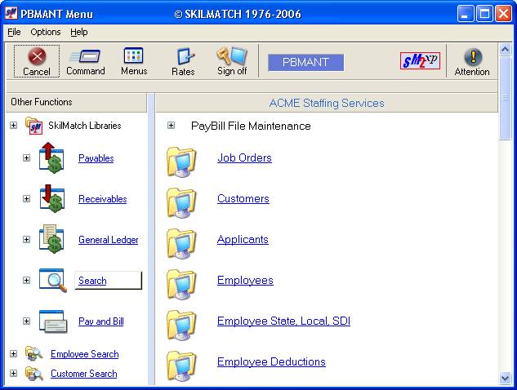The image size is (517, 390).
Task: Click the Payables dollar icon
Action: tap(51, 157)
